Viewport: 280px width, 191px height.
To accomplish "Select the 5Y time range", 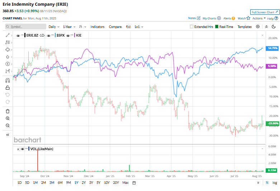I will (x=99, y=183).
